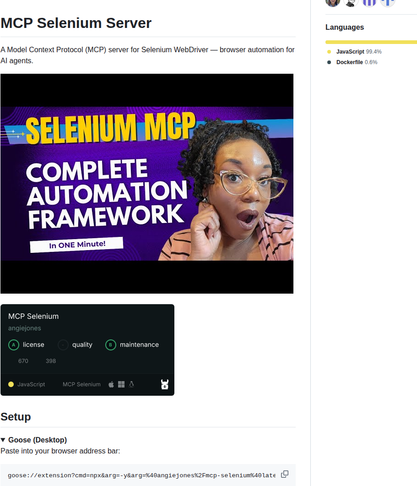Click the 'angiejones' author name in badge
The image size is (417, 486).
(x=24, y=328)
